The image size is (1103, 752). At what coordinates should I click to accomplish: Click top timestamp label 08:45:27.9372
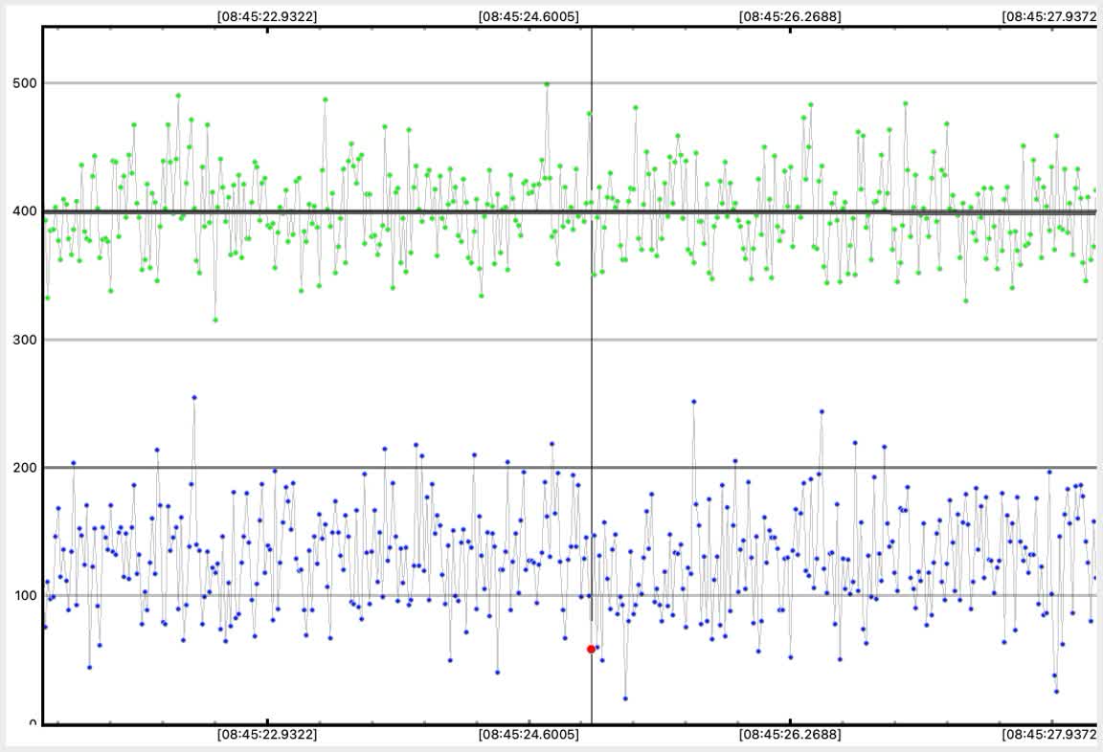(x=1051, y=16)
